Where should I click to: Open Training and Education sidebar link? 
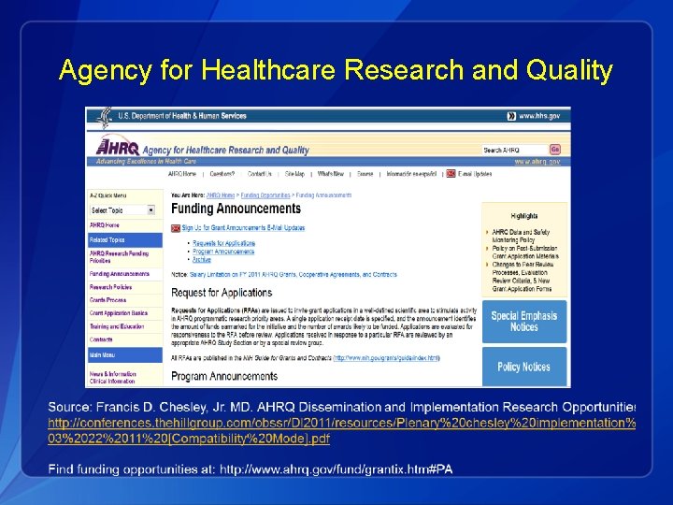click(x=117, y=326)
